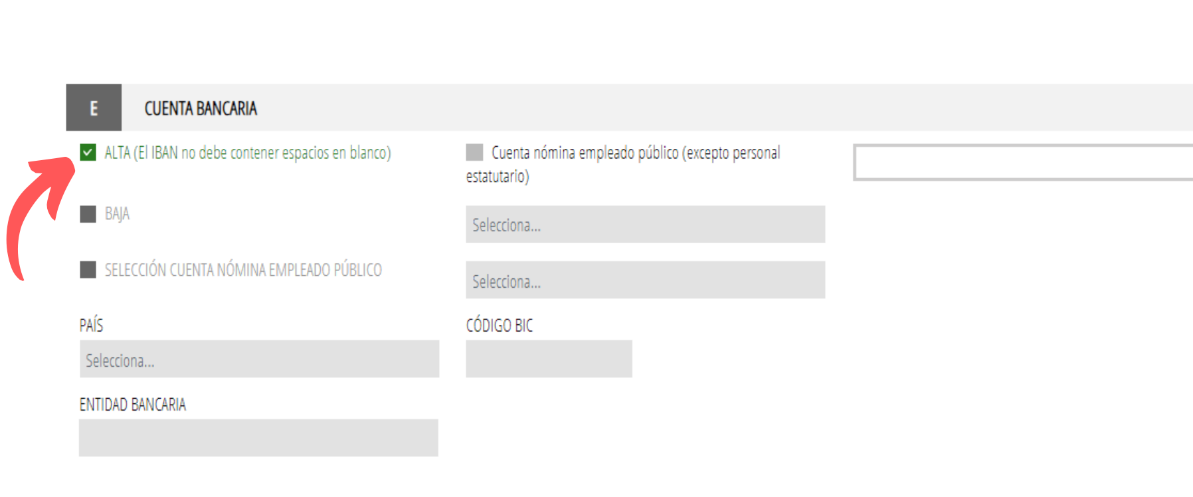Check the Cuenta nómina empleado público box

[x=474, y=153]
